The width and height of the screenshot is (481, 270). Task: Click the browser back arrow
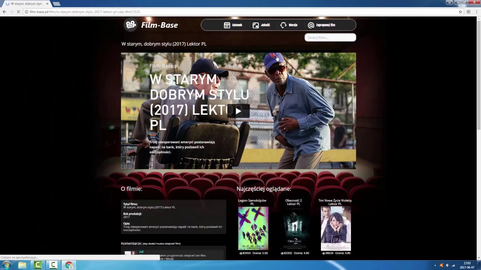point(5,12)
